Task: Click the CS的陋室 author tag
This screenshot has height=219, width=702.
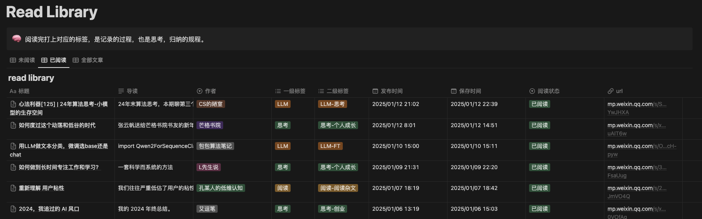Action: coord(211,104)
